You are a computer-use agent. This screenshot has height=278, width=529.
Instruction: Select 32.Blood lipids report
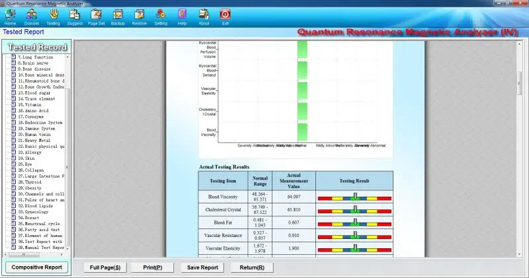(x=36, y=206)
